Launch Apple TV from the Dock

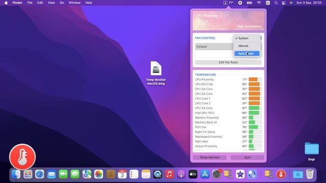point(193,174)
